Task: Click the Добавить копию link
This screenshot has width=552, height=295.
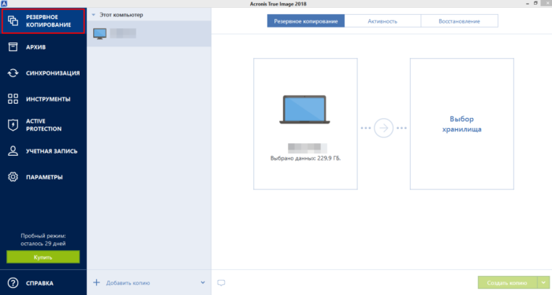Action: tap(128, 282)
